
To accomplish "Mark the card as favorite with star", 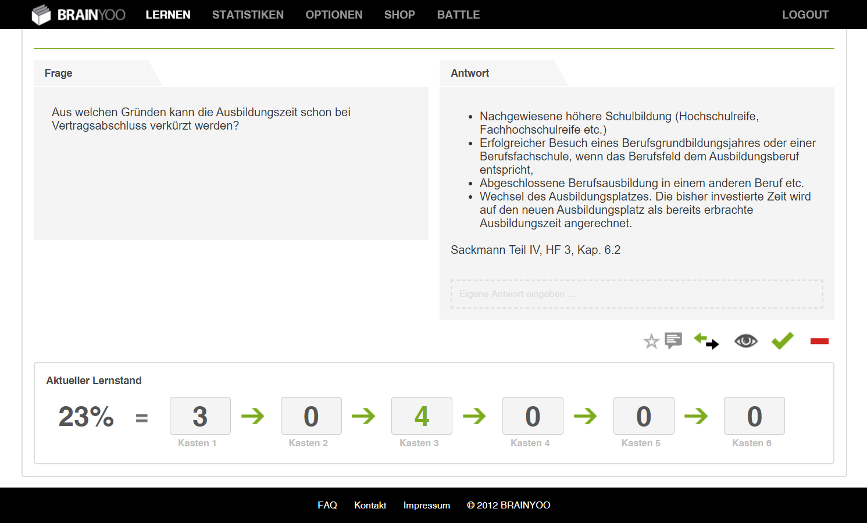I will (651, 341).
